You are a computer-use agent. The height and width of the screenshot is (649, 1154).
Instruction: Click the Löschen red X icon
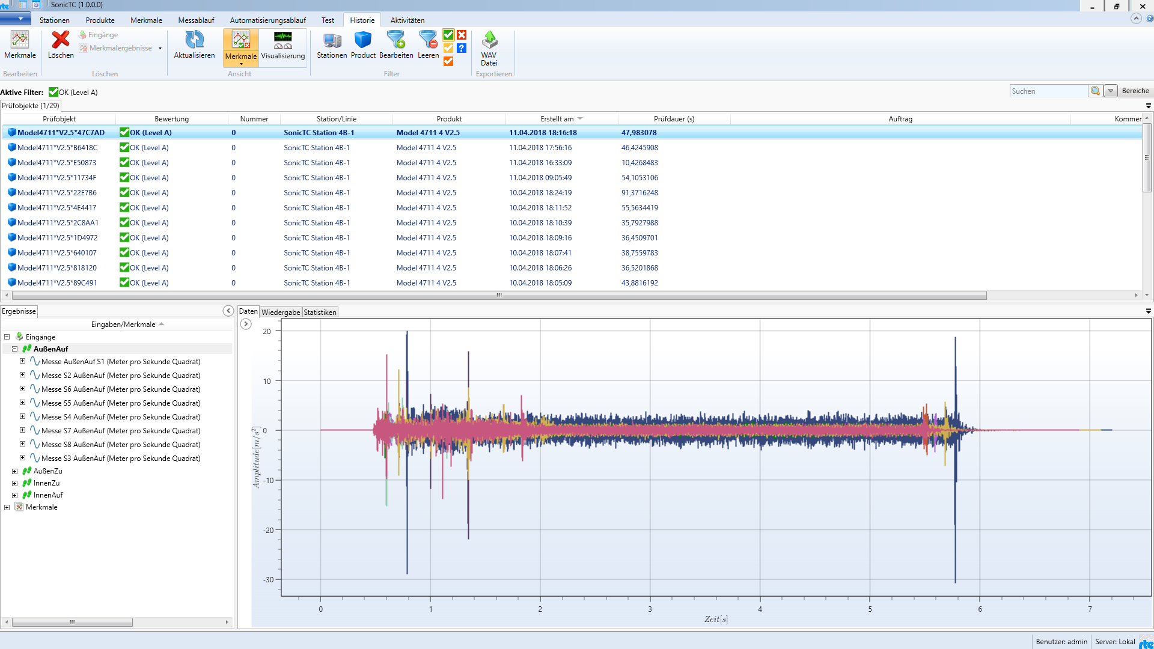(60, 40)
